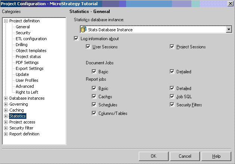The width and height of the screenshot is (235, 164).
Task: Select the Project access label
Action: point(22,122)
